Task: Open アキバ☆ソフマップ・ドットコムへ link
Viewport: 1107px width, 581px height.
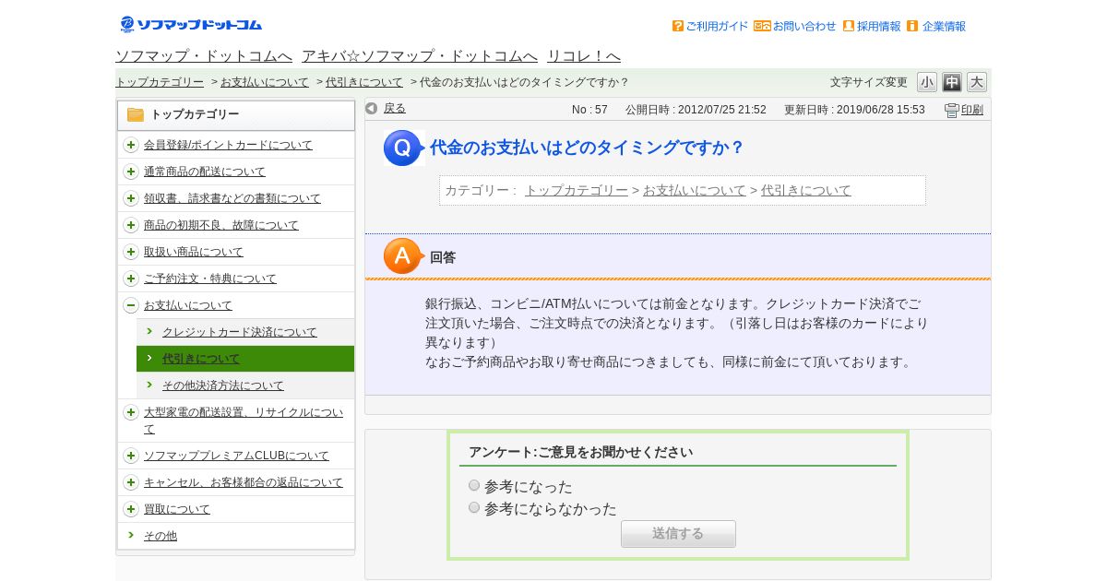Action: pos(420,55)
